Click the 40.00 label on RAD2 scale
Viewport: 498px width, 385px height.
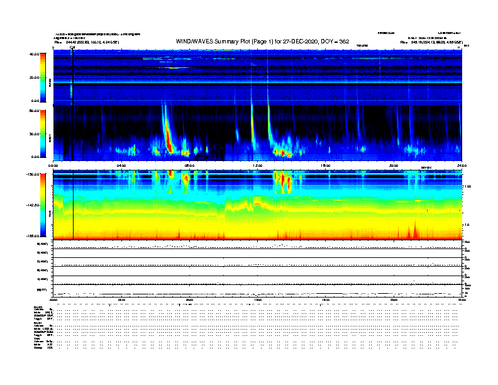click(x=34, y=54)
